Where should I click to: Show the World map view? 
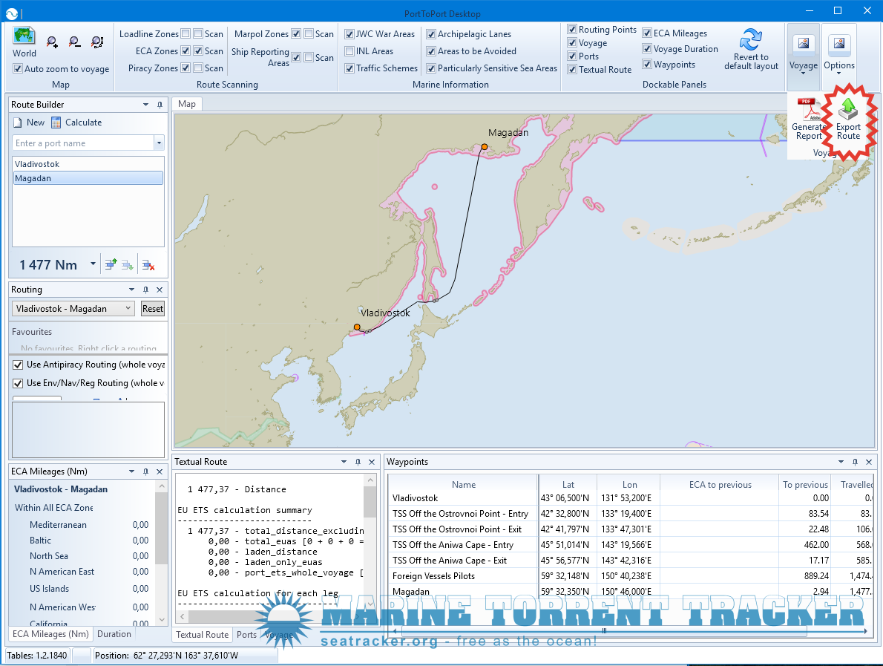coord(24,42)
